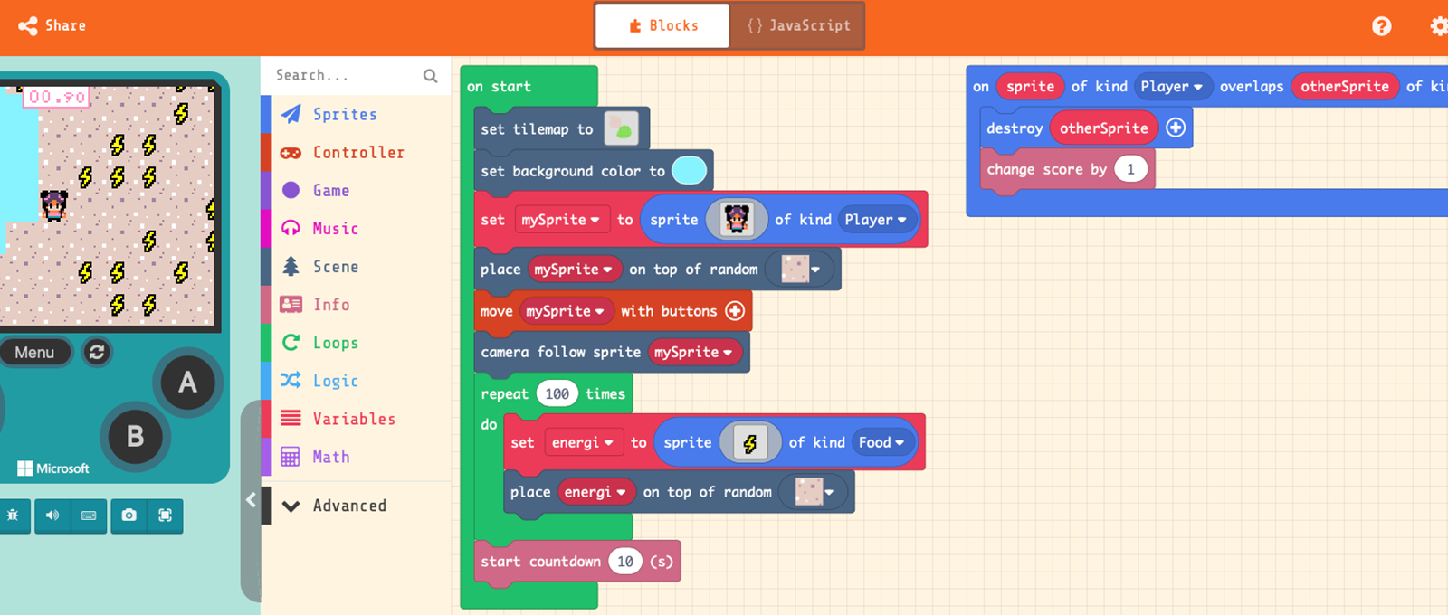Viewport: 1448px width, 615px height.
Task: Pick the background color swatch
Action: pos(689,171)
